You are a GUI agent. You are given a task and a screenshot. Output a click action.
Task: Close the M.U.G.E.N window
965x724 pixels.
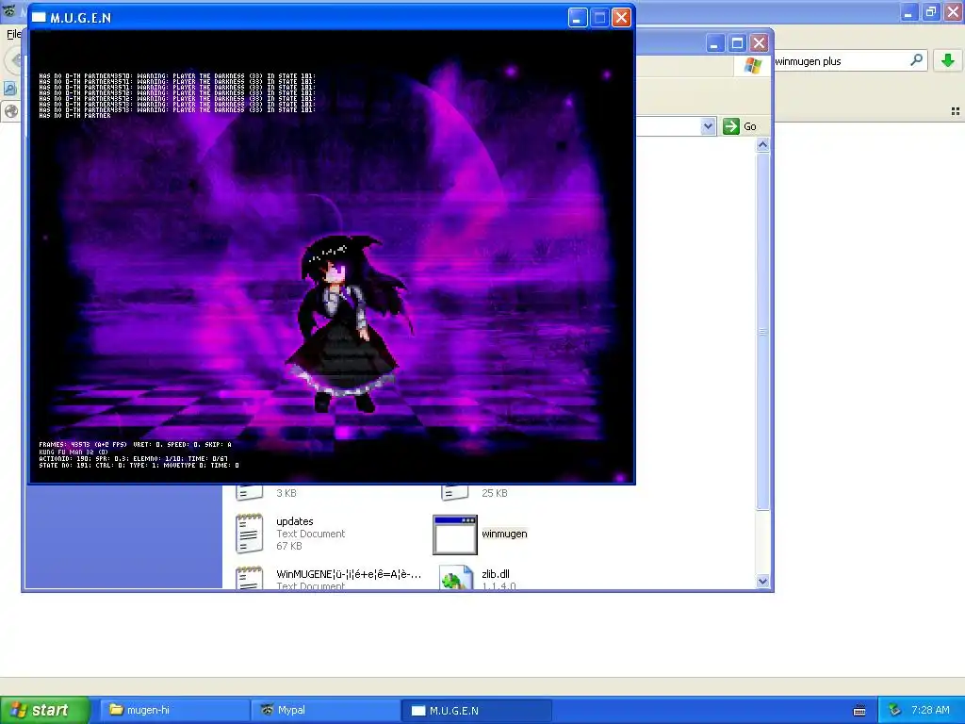622,17
